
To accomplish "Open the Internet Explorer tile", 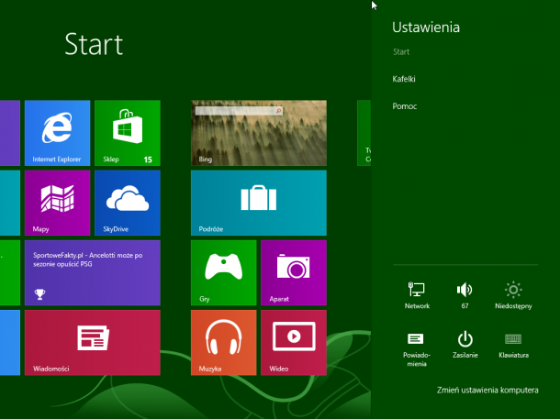I will click(x=57, y=133).
